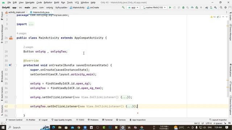Click 84:12 line column indicator
The image size is (232, 130).
tap(197, 123)
